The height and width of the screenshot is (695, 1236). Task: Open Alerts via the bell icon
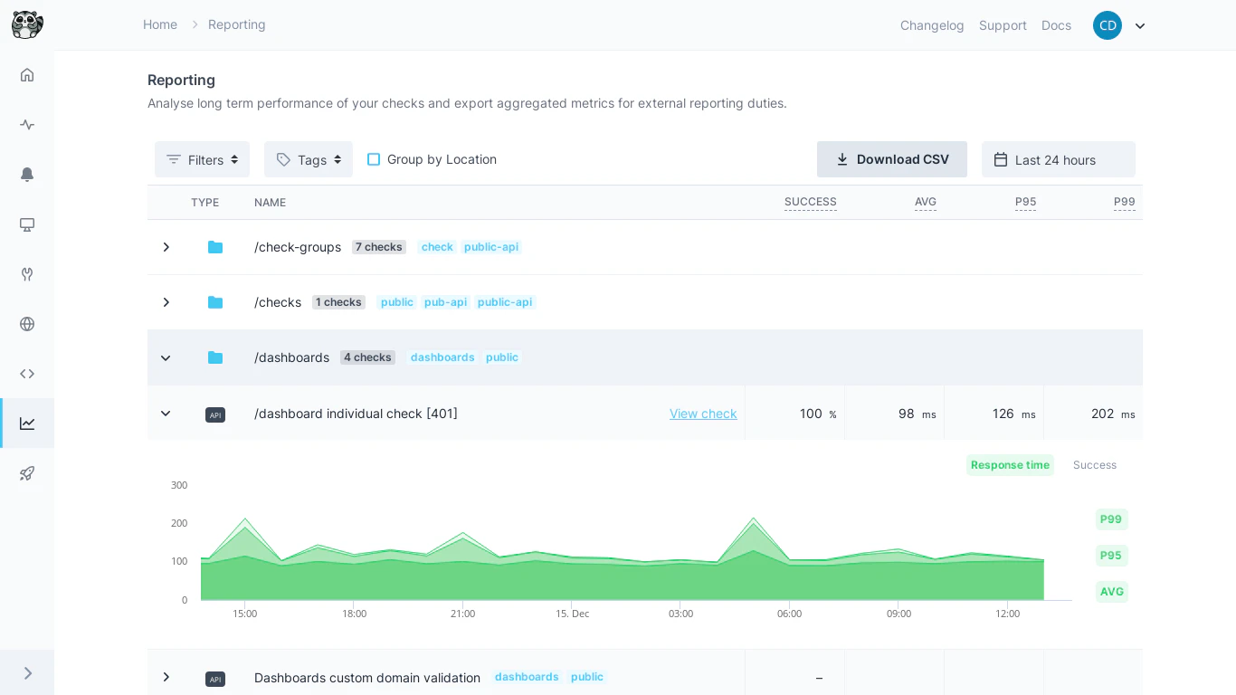click(27, 175)
